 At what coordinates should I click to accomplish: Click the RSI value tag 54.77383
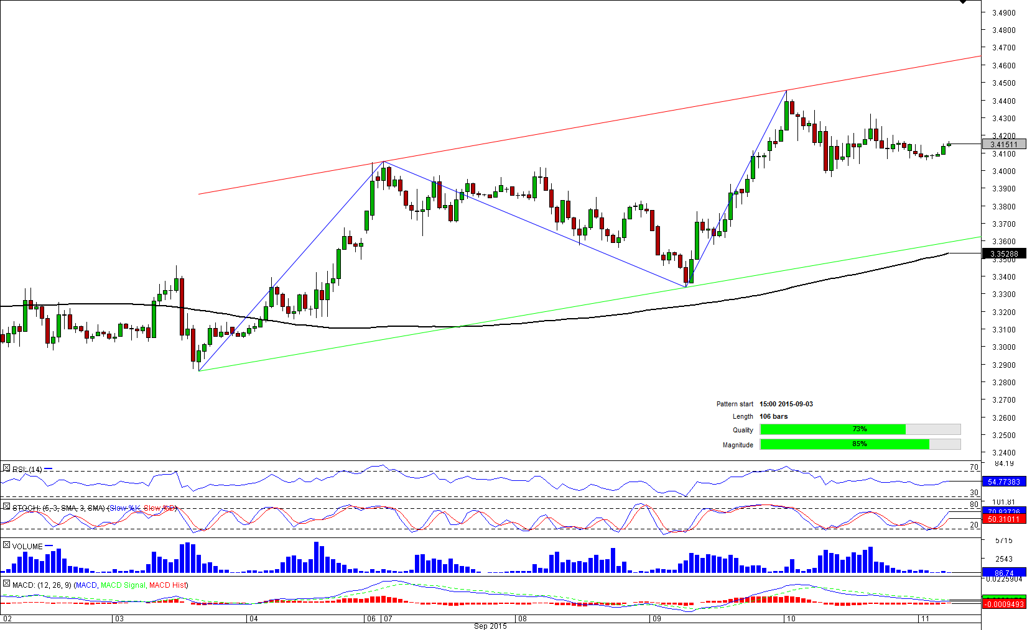(1004, 482)
